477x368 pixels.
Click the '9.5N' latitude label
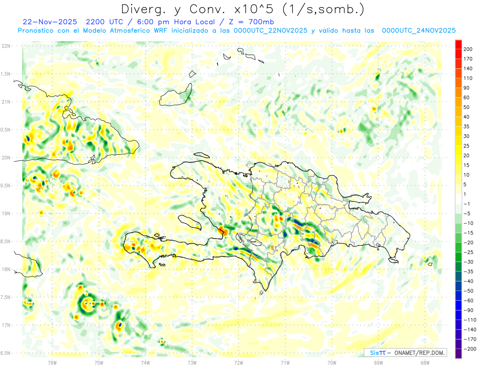pyautogui.click(x=6, y=185)
